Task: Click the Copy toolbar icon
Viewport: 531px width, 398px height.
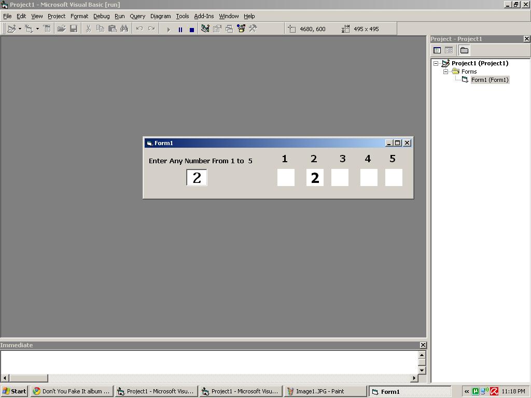Action: [x=100, y=29]
